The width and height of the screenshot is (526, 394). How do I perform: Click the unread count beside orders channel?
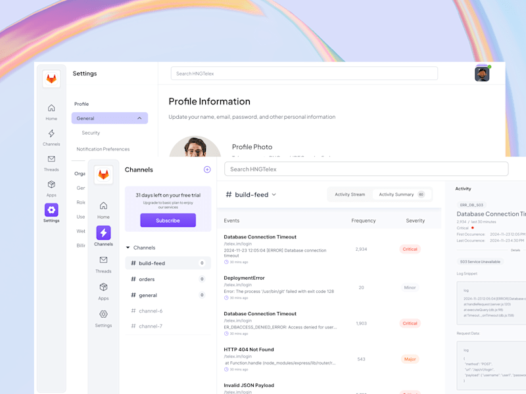(x=202, y=278)
